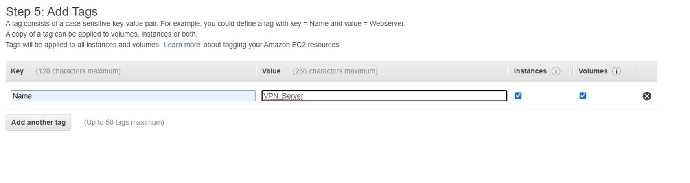Click the Value column header
690x183 pixels.
coord(271,71)
